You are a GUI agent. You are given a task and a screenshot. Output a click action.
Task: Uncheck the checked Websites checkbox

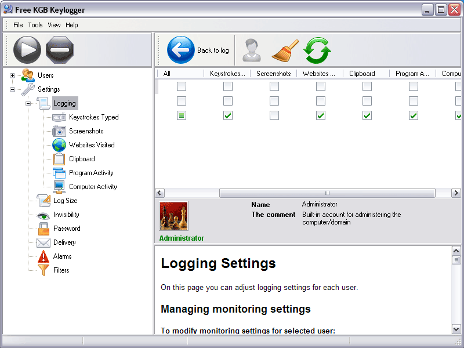[321, 115]
